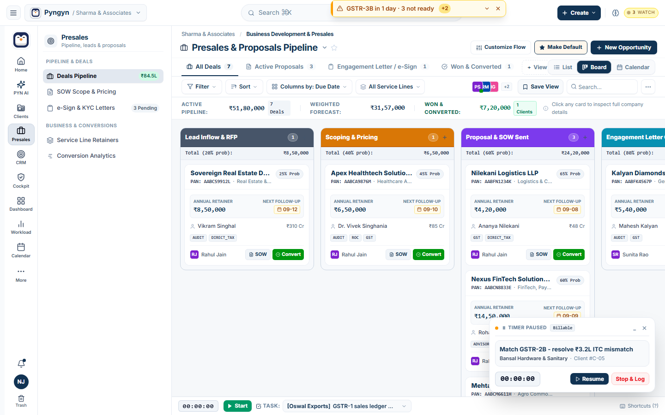Open the Sort dropdown
The height and width of the screenshot is (415, 665).
click(x=244, y=87)
